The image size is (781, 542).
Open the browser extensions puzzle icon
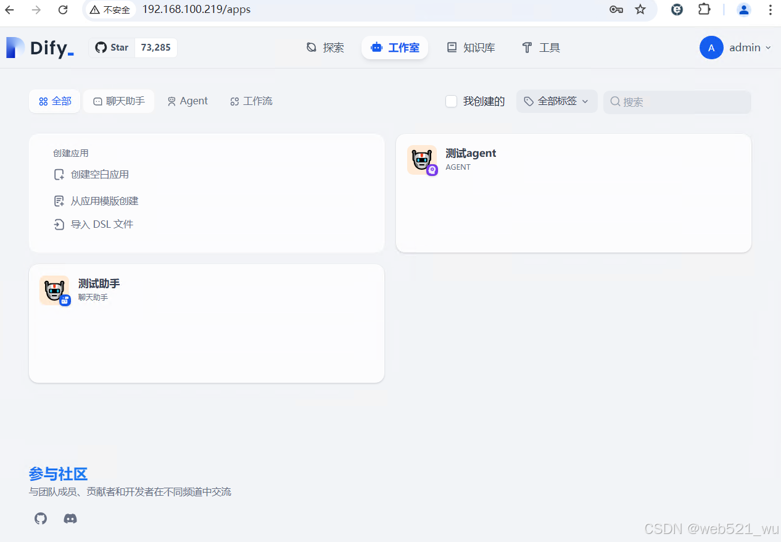tap(704, 10)
